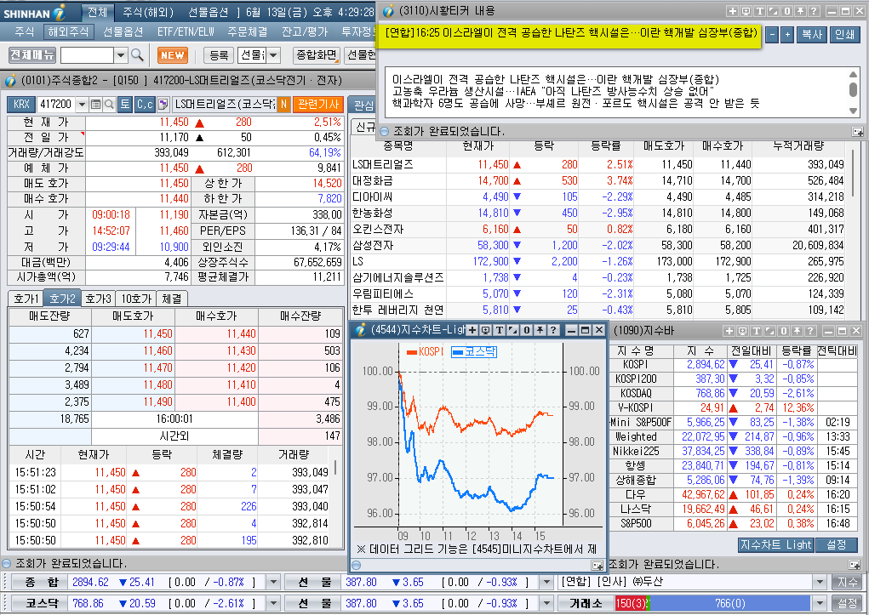Screen dimensions: 869x615
Task: Open the dropdown on the 연합 news ticker bar
Action: (x=820, y=582)
